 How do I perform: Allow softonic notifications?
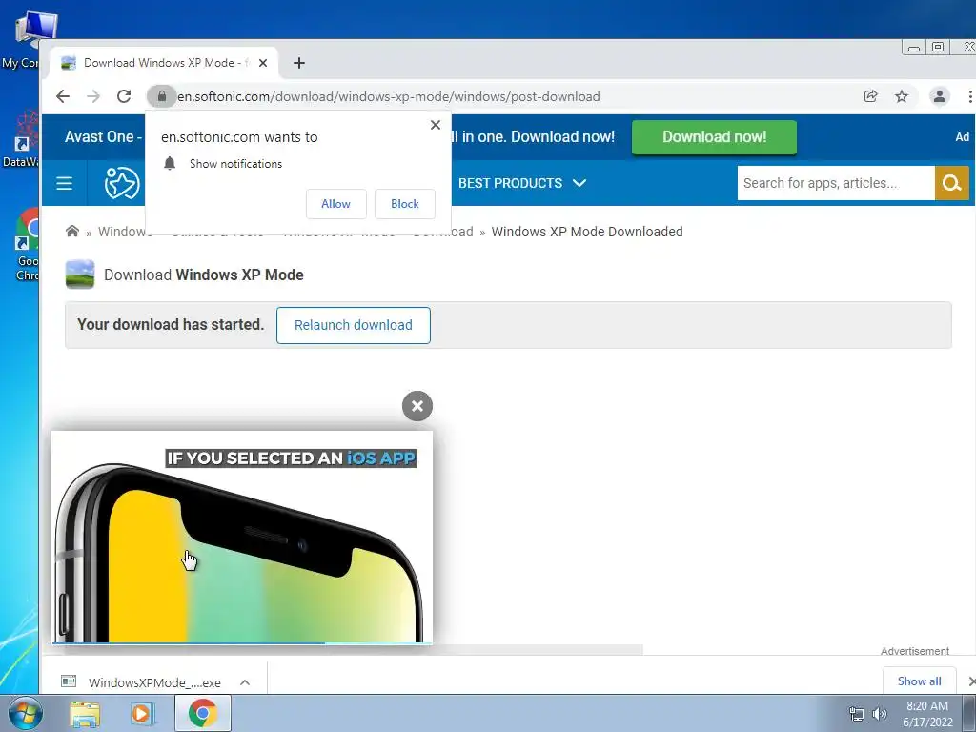pyautogui.click(x=336, y=204)
